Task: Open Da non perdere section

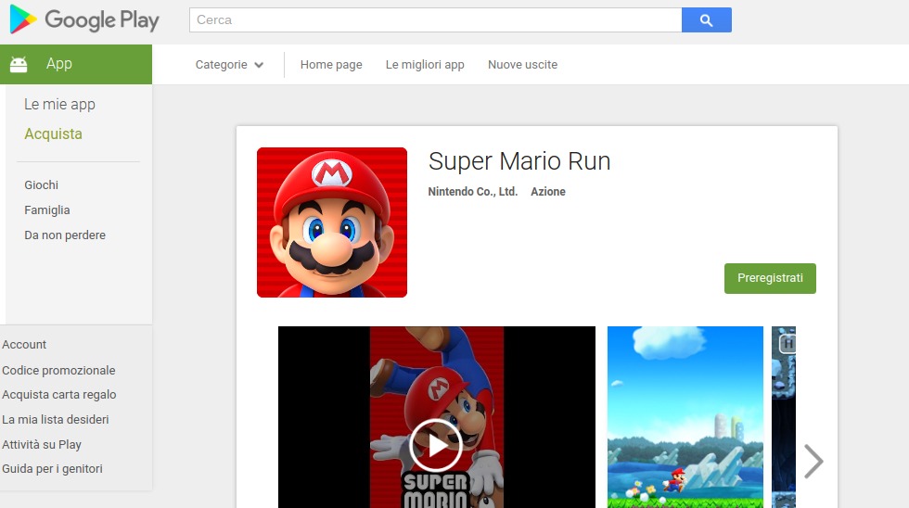Action: pyautogui.click(x=65, y=235)
